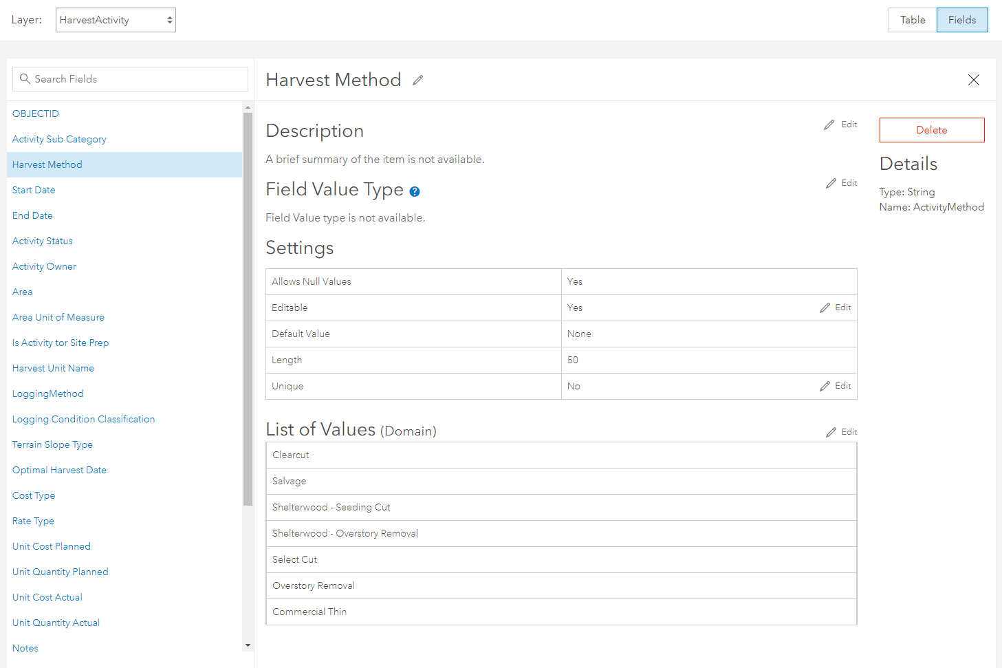This screenshot has height=668, width=1002.
Task: Click the search magnifier icon
Action: point(25,79)
